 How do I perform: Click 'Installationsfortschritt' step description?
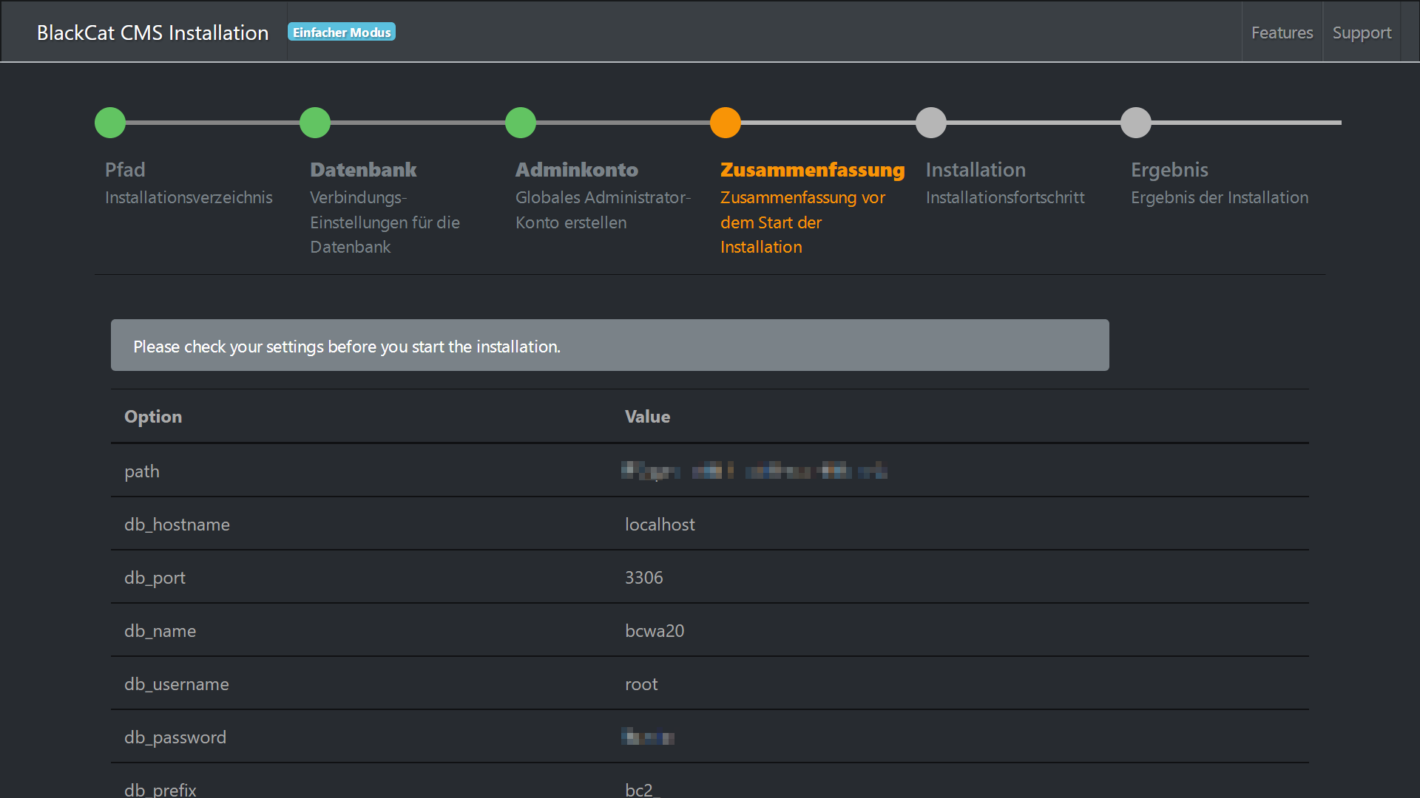pyautogui.click(x=1005, y=197)
